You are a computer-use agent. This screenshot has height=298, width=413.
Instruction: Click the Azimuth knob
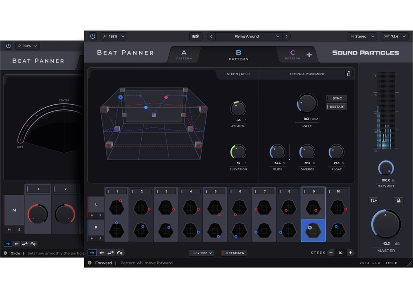click(x=238, y=109)
